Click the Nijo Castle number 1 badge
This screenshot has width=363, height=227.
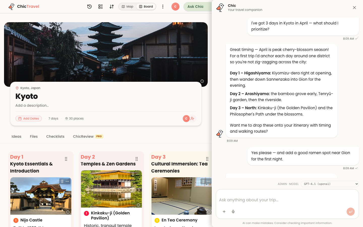[16, 220]
